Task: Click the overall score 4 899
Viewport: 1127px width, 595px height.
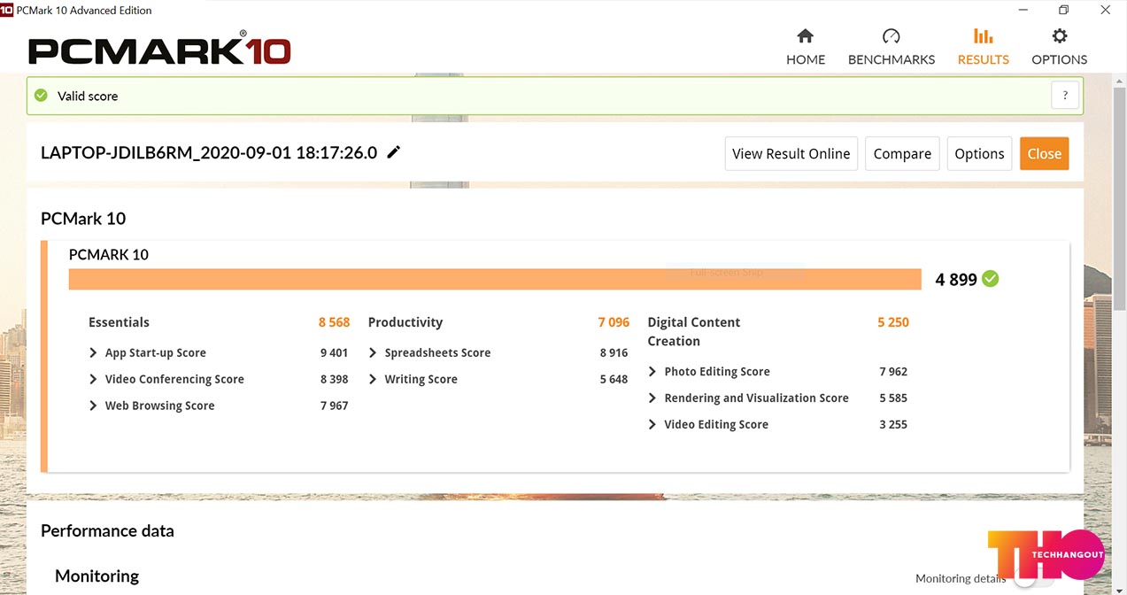Action: click(956, 280)
